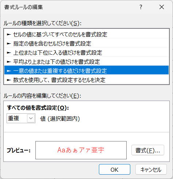The height and width of the screenshot is (179, 173).
Task: Select セルの値に基づいてすべてのセルを書式設定 rule type
Action: tap(86, 35)
